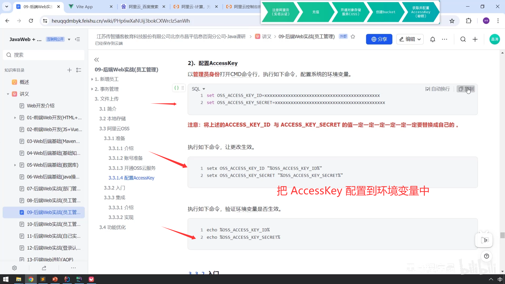Image resolution: width=505 pixels, height=284 pixels.
Task: Click the 搜索 input field in sidebar
Action: point(43,55)
